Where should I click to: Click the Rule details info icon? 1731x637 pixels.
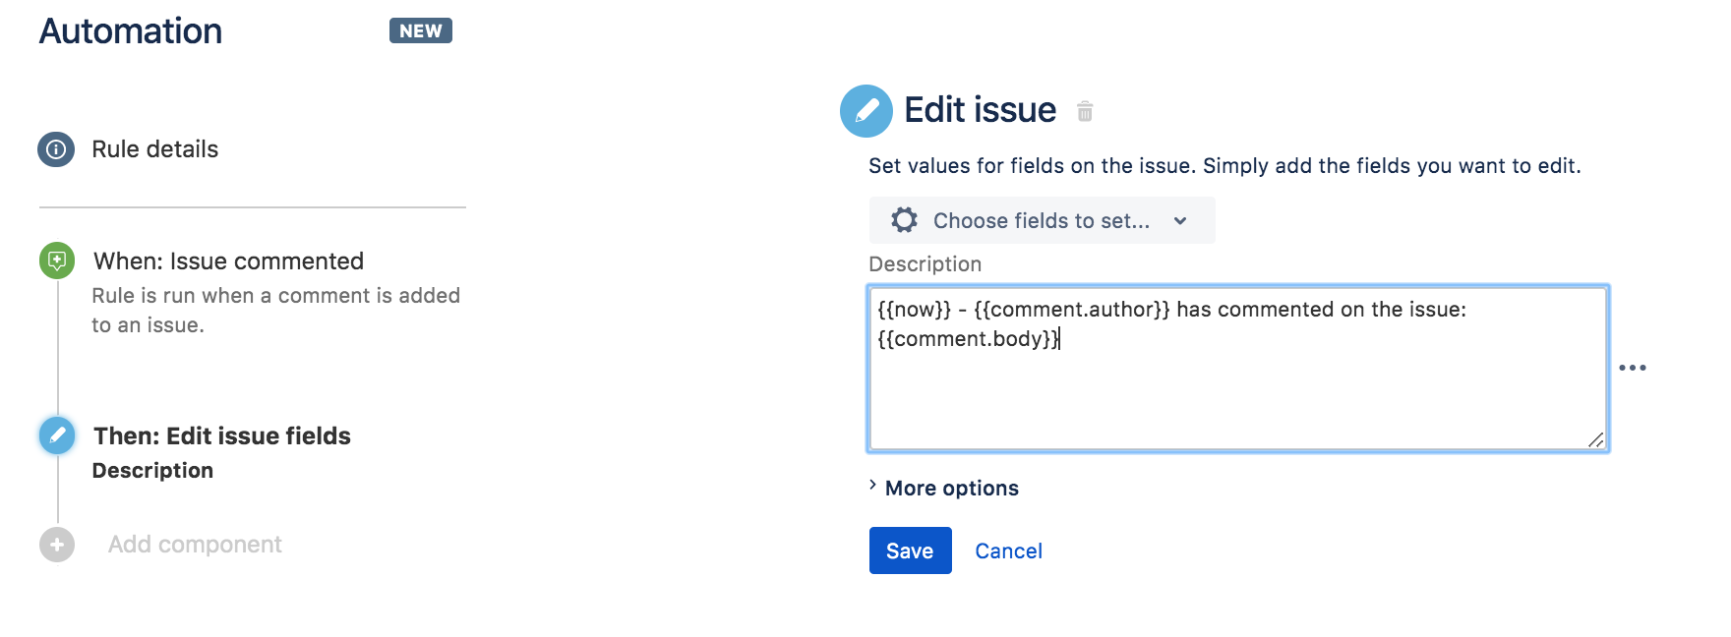click(x=56, y=149)
